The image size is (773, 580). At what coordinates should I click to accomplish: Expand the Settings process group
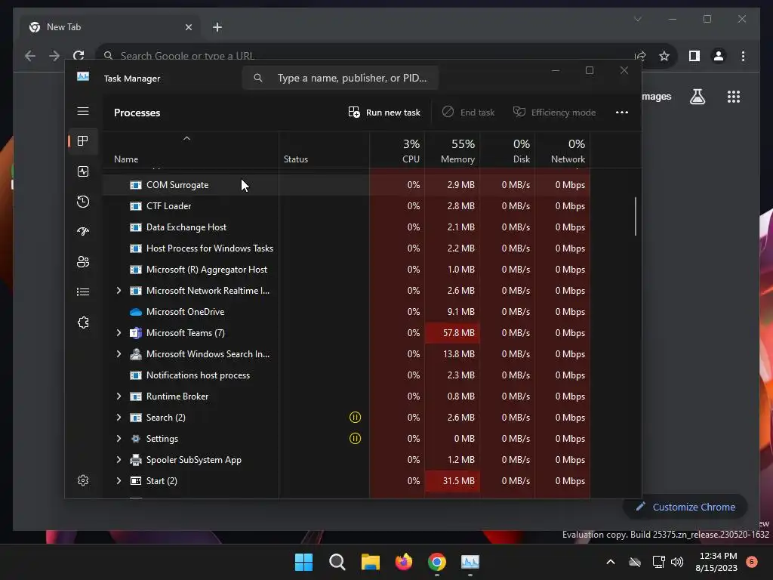pyautogui.click(x=119, y=439)
